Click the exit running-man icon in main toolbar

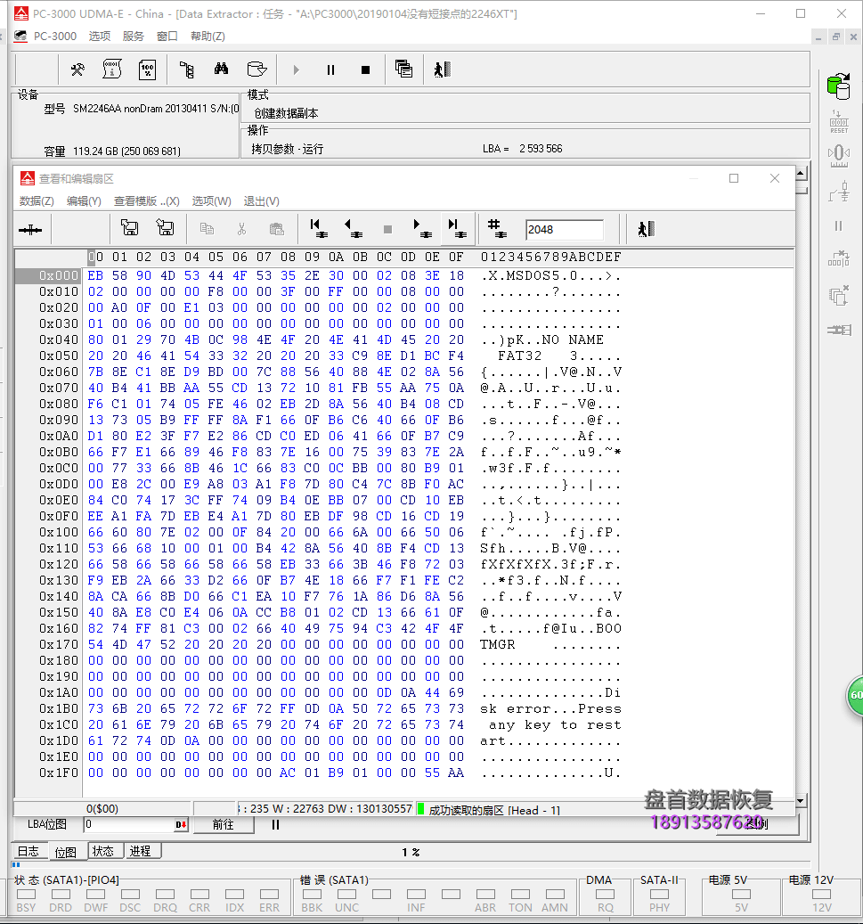[443, 70]
